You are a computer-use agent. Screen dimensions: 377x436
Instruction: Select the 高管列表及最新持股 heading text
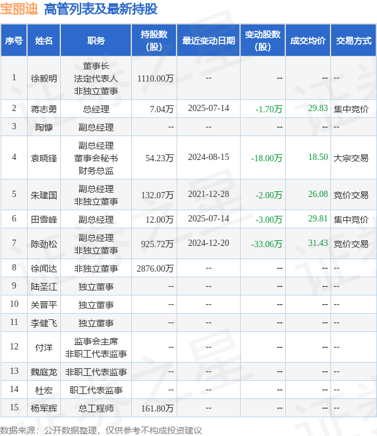(x=101, y=9)
